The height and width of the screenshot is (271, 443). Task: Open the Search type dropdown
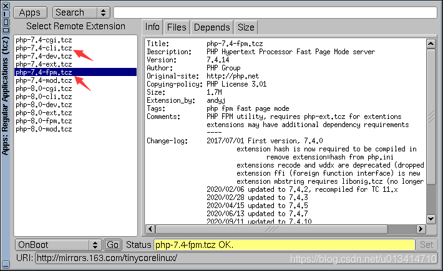pos(80,12)
